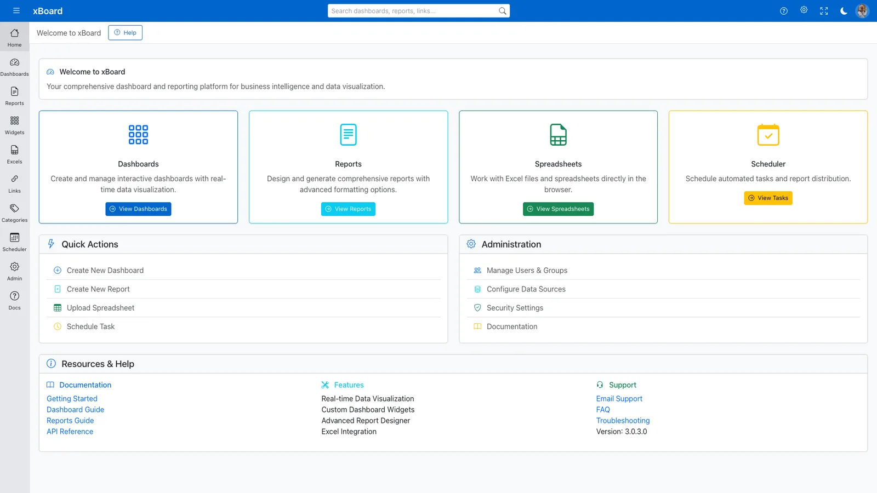
Task: Click the help question icon in top bar
Action: click(784, 11)
